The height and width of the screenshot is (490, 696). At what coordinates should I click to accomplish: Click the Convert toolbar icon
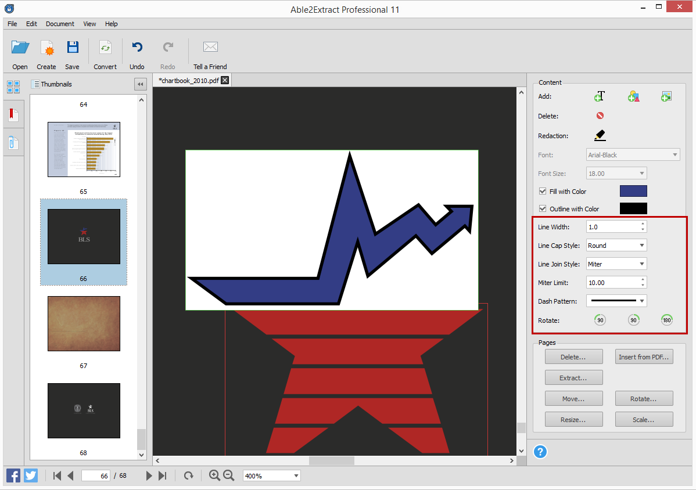pos(105,55)
